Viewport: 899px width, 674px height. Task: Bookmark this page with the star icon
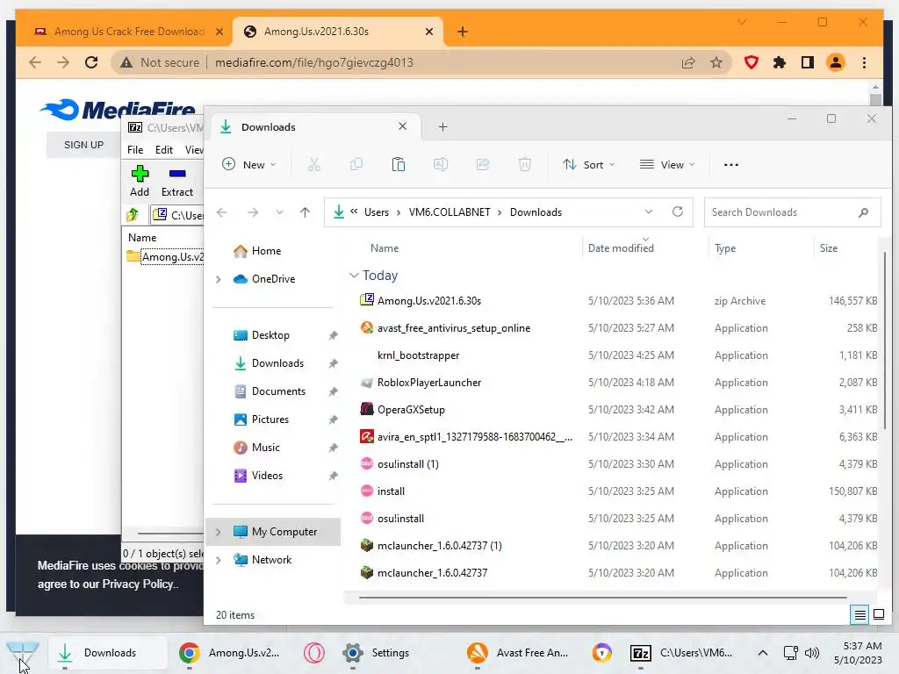click(x=716, y=62)
